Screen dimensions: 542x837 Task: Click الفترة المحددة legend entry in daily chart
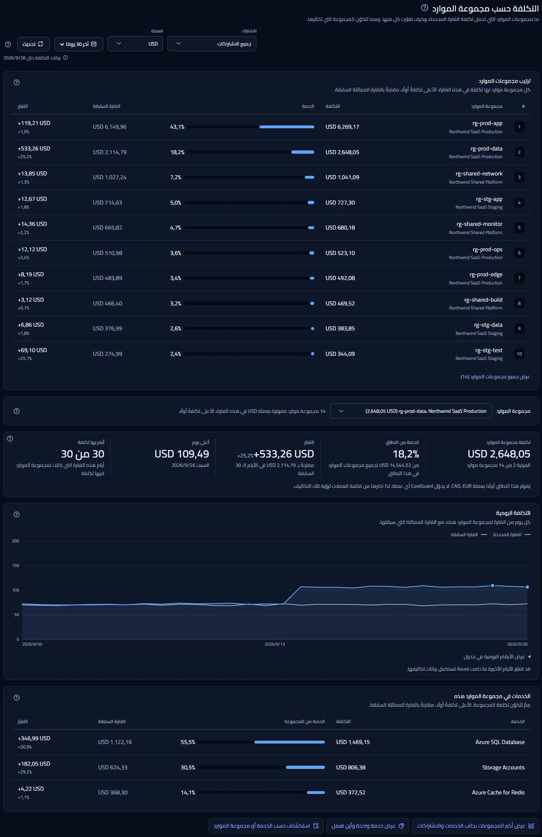coord(512,534)
